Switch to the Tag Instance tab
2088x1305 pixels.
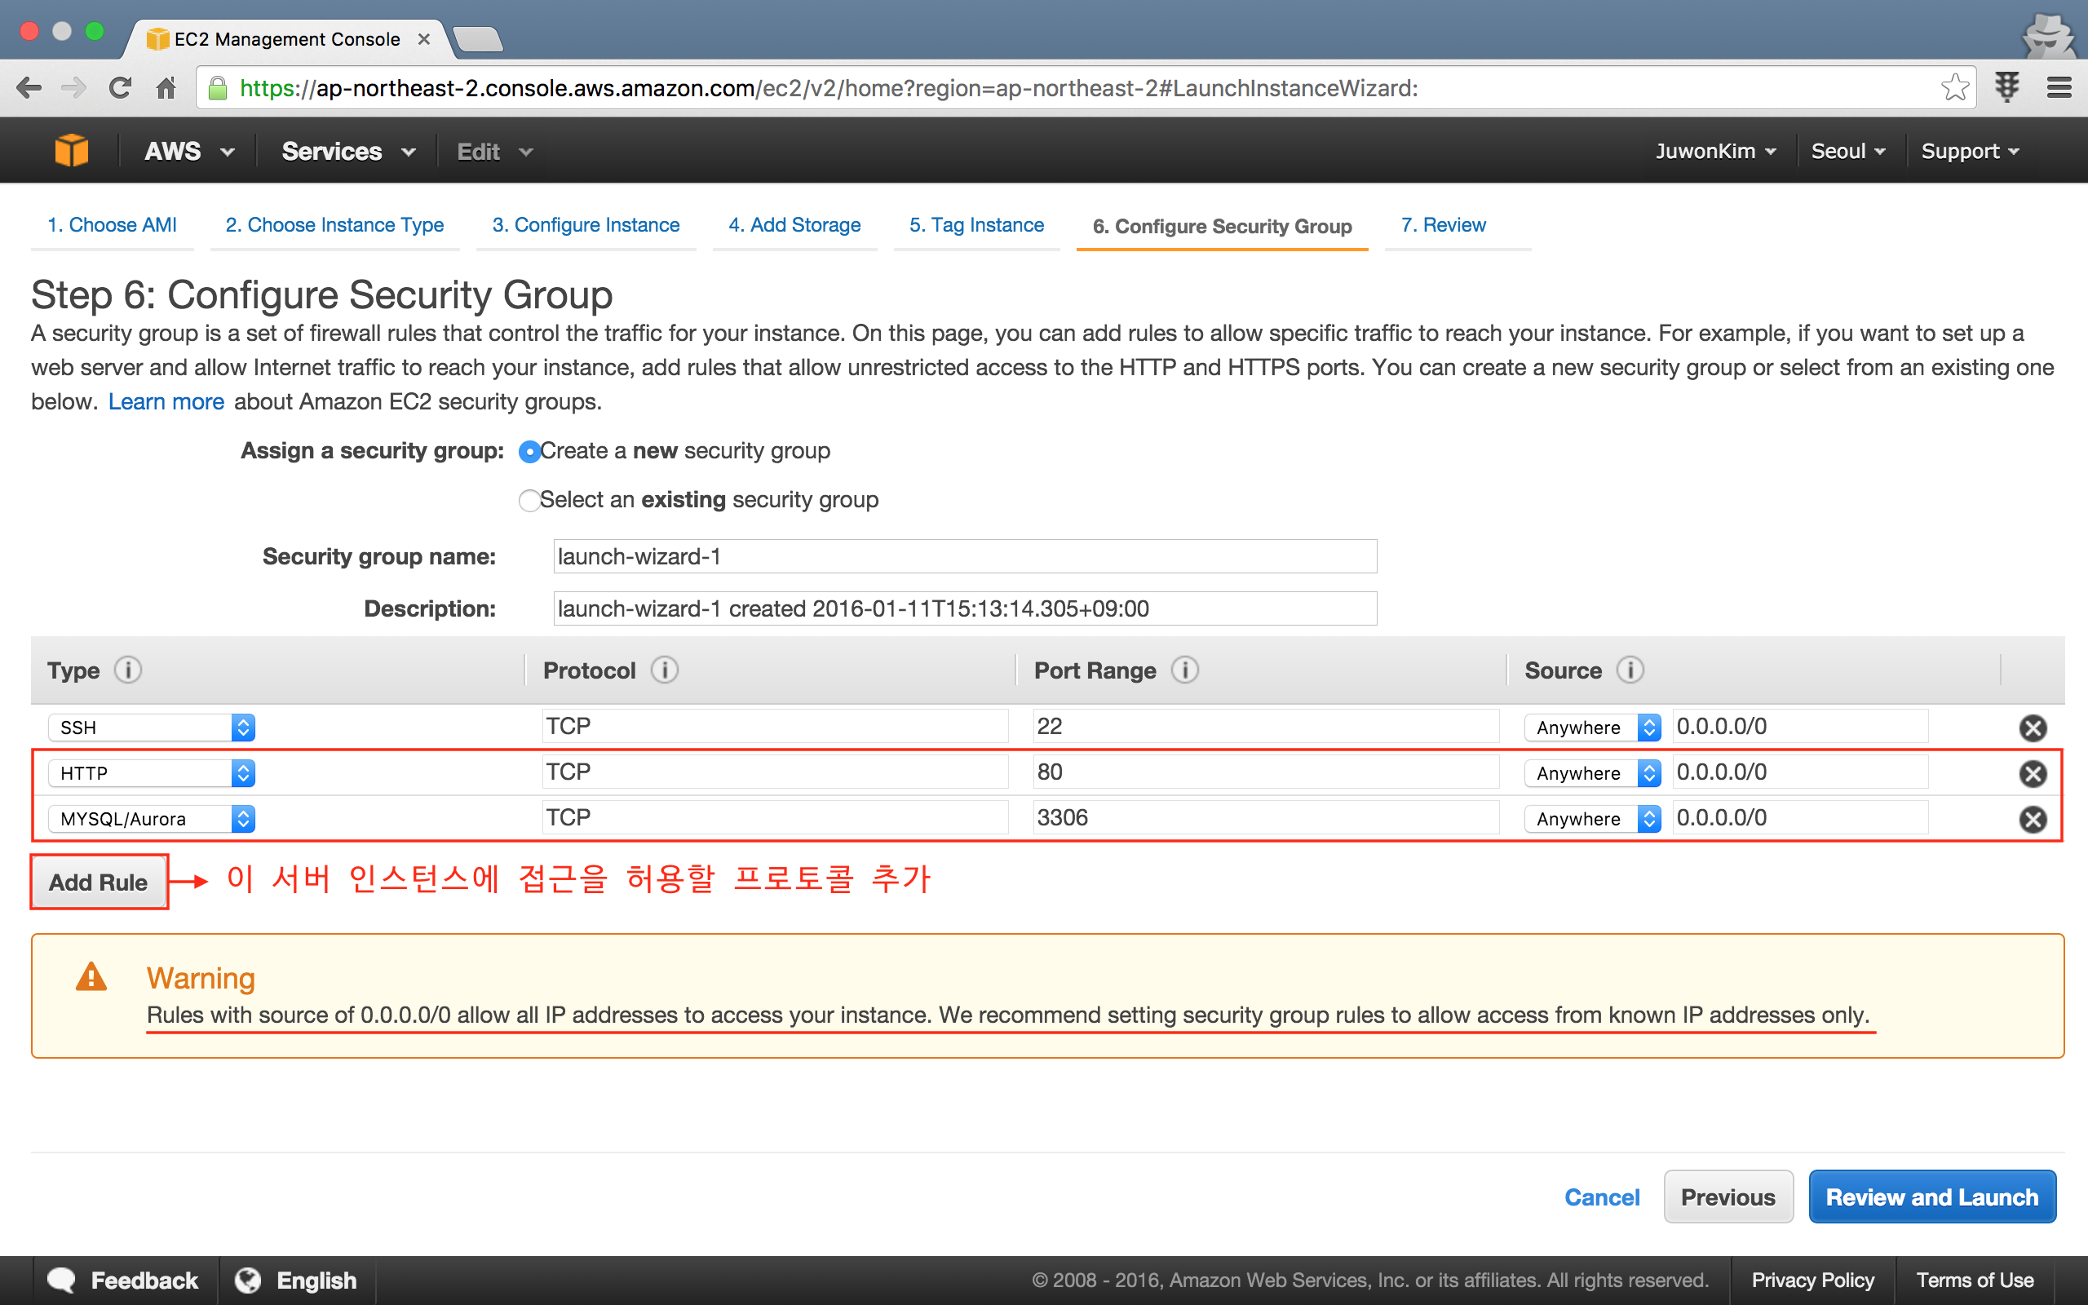pyautogui.click(x=974, y=225)
